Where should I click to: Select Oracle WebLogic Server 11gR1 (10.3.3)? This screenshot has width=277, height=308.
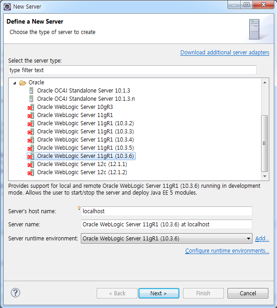click(85, 132)
